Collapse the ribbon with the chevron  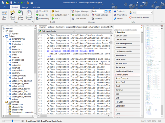point(162,22)
